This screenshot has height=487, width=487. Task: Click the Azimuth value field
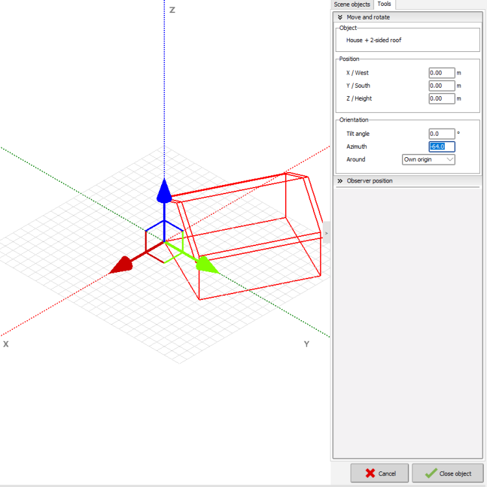tap(442, 147)
